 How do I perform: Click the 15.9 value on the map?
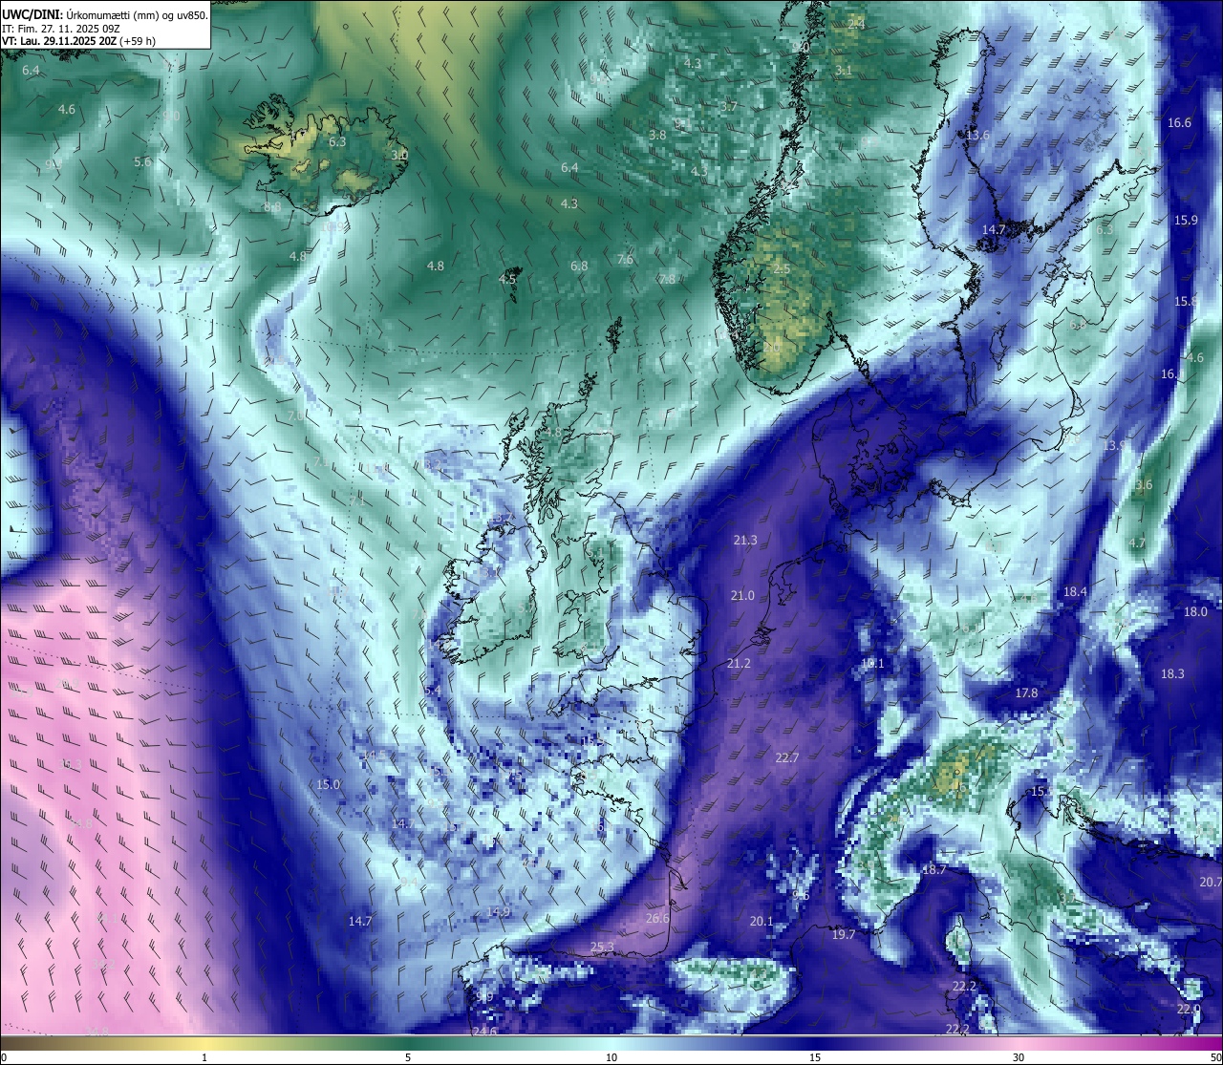coord(1186,221)
